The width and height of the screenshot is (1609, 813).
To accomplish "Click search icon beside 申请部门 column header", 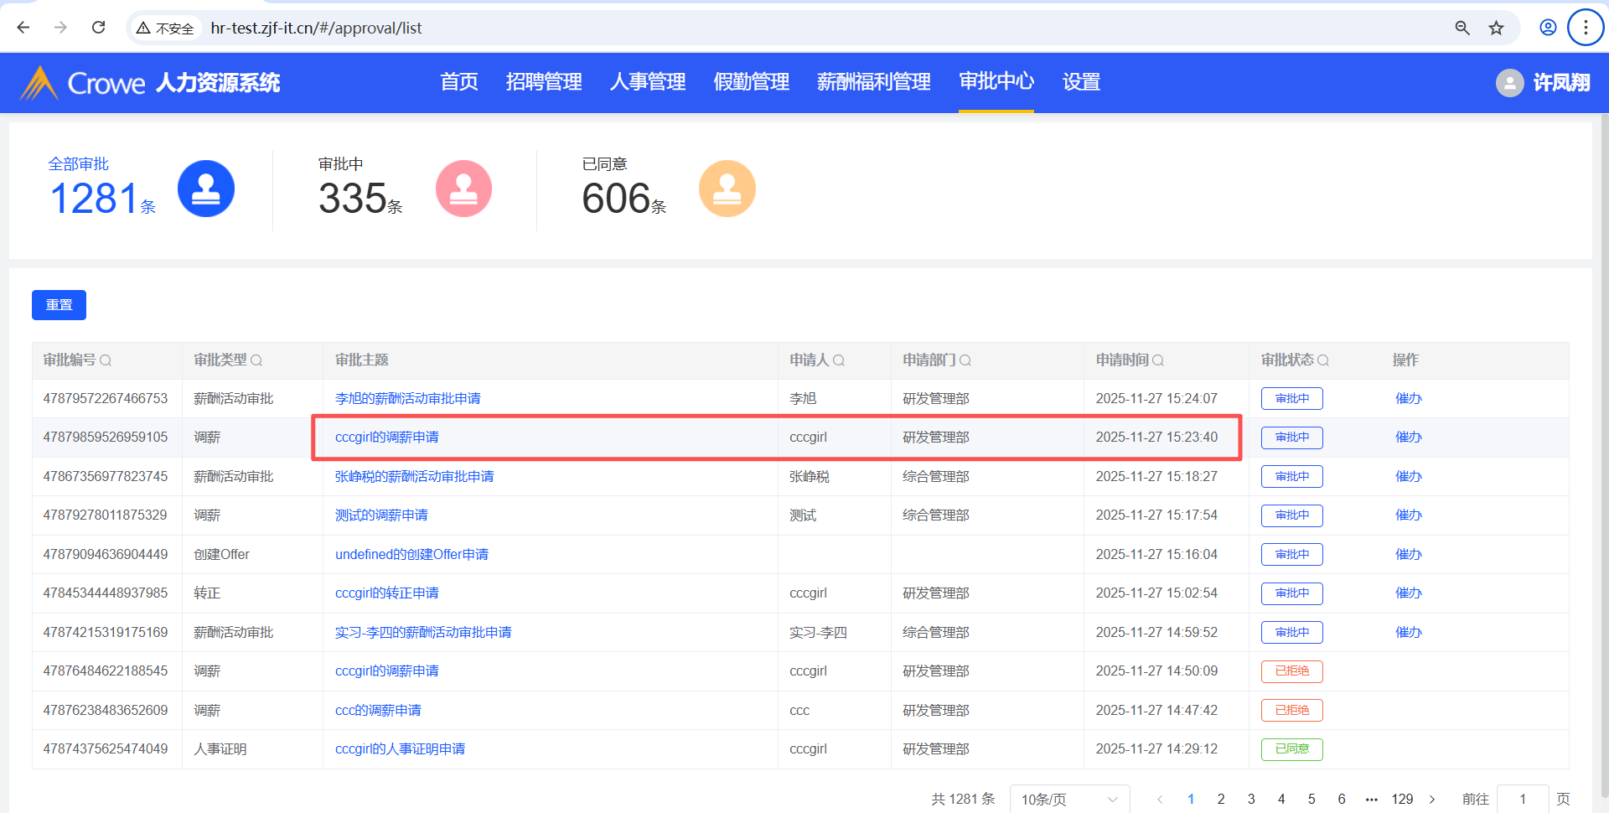I will pos(965,360).
